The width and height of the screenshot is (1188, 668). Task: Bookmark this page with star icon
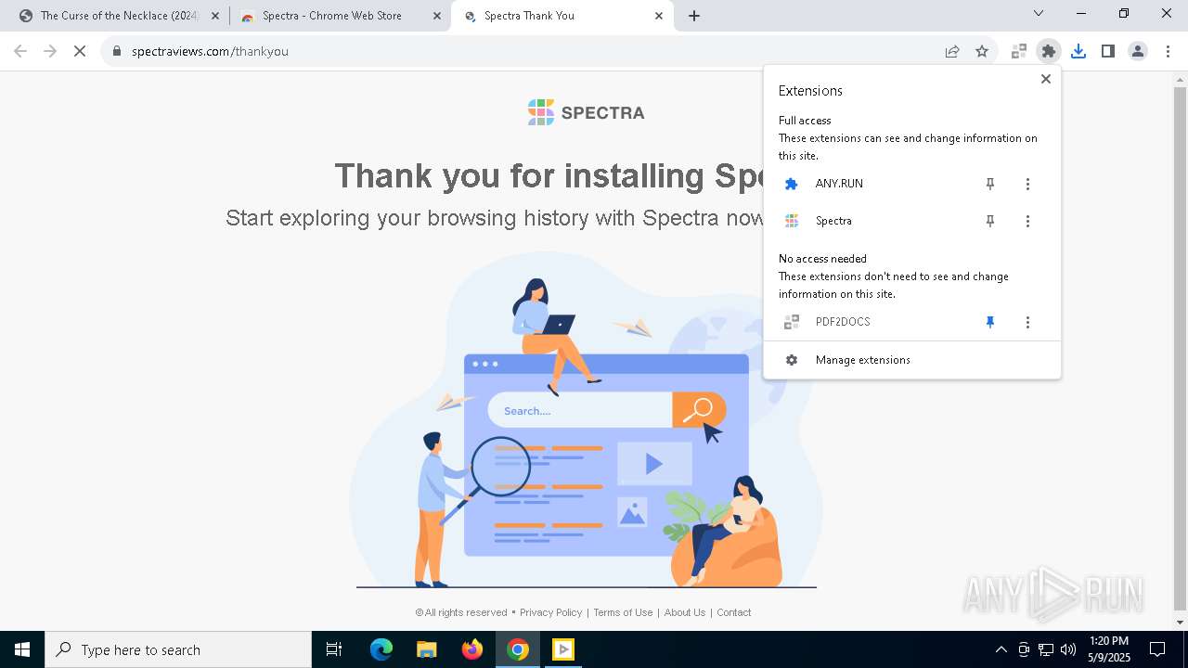point(982,51)
